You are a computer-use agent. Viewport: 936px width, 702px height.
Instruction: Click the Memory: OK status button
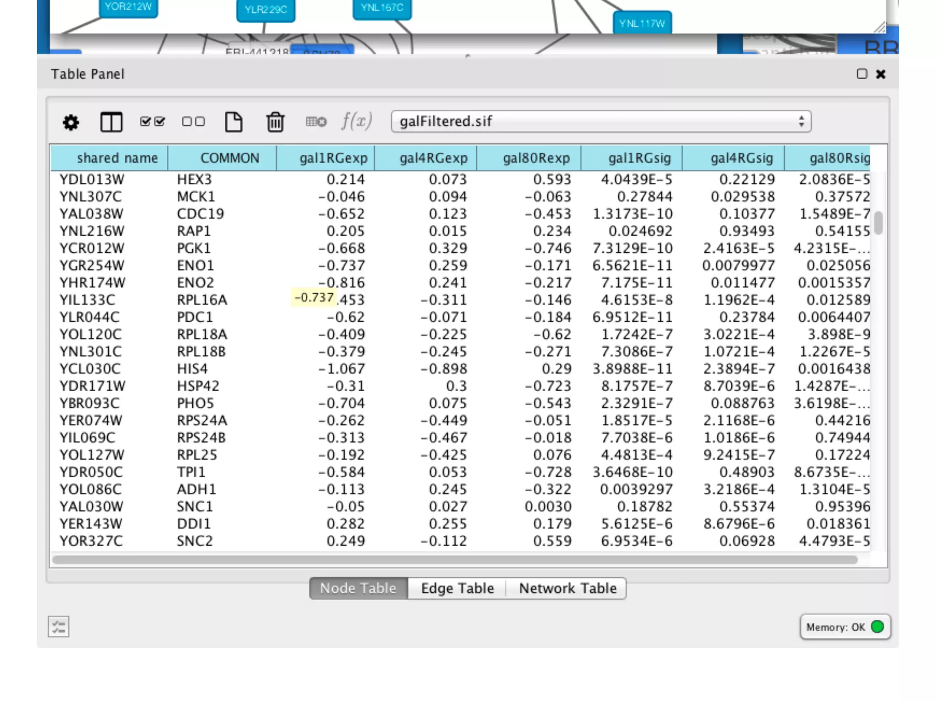pos(845,627)
